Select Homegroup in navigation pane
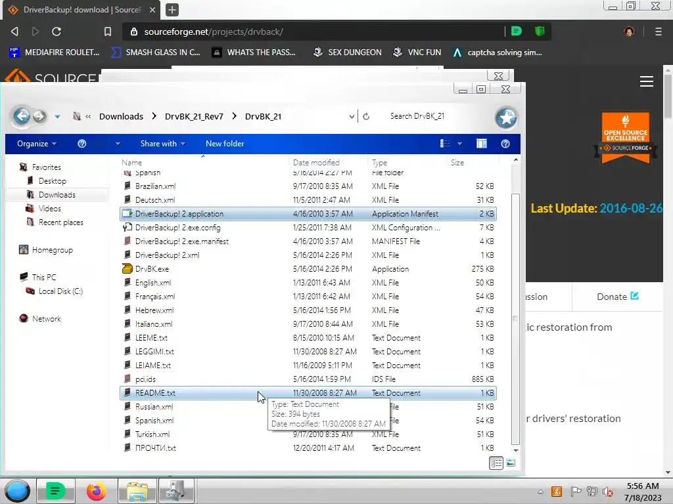Viewport: 673px width, 504px height. coord(53,250)
